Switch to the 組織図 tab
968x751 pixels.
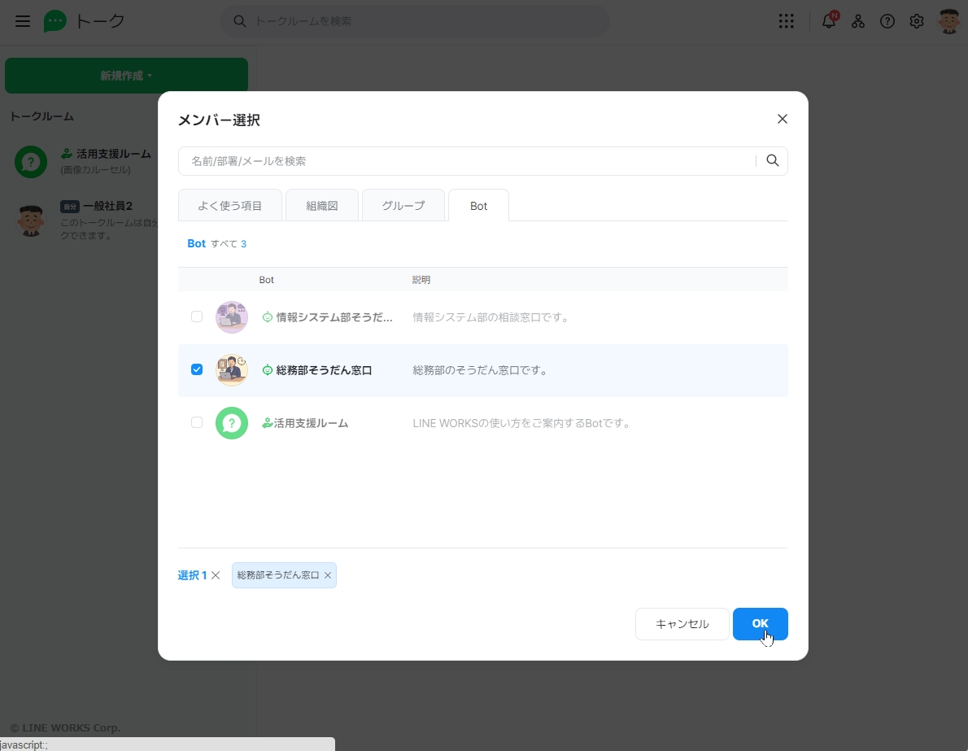pos(321,206)
